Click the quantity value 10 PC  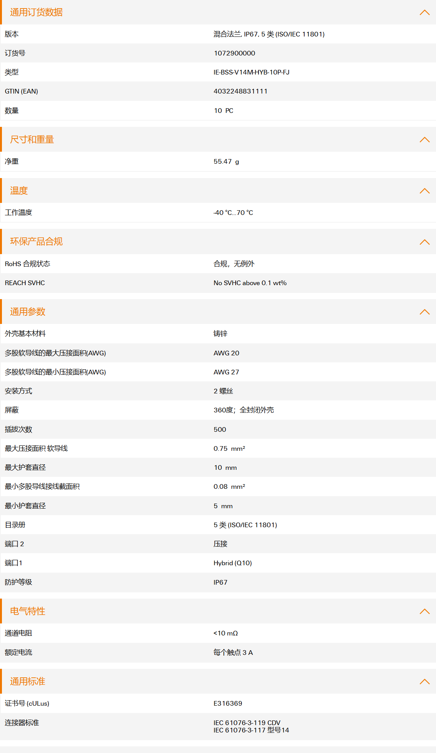point(224,111)
